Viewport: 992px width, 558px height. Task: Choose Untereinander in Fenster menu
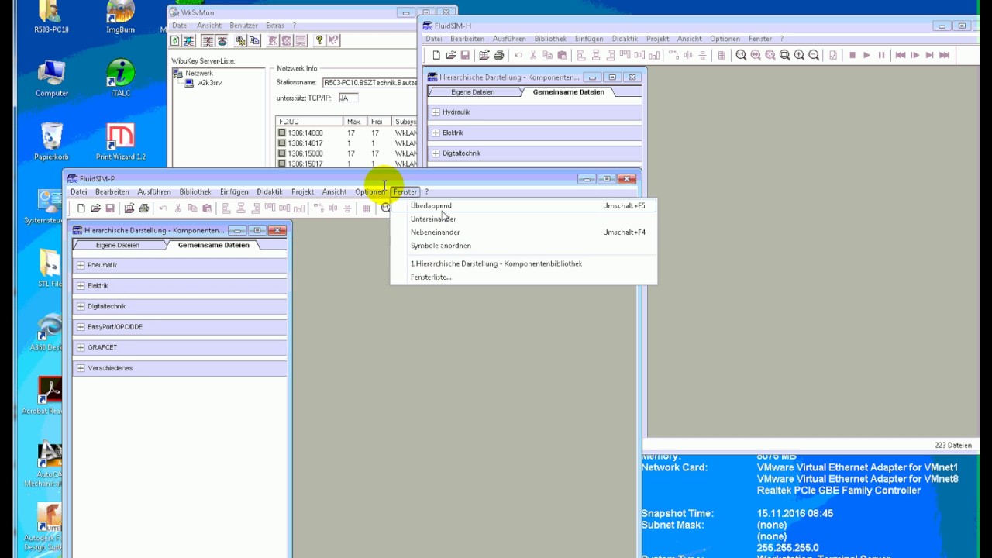(524, 219)
